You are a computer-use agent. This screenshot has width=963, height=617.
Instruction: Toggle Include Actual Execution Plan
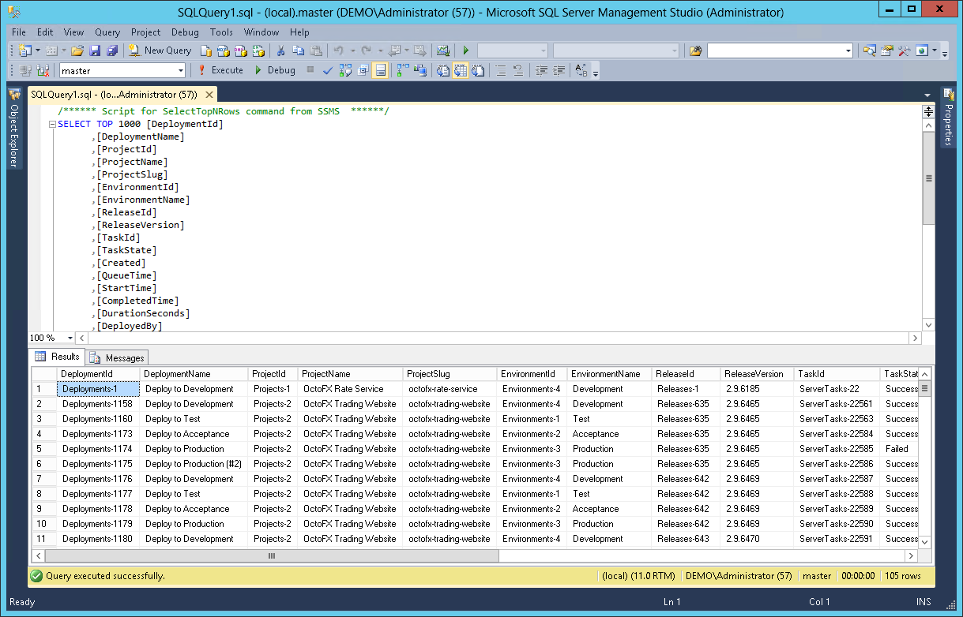click(402, 70)
